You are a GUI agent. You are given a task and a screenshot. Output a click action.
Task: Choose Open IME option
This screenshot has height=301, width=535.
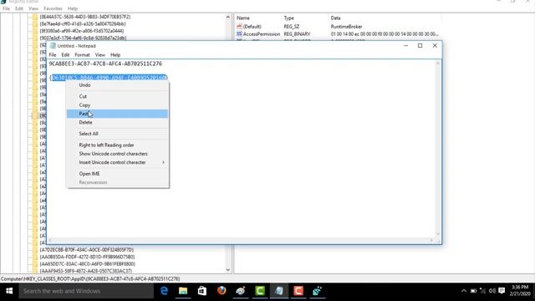(117, 174)
